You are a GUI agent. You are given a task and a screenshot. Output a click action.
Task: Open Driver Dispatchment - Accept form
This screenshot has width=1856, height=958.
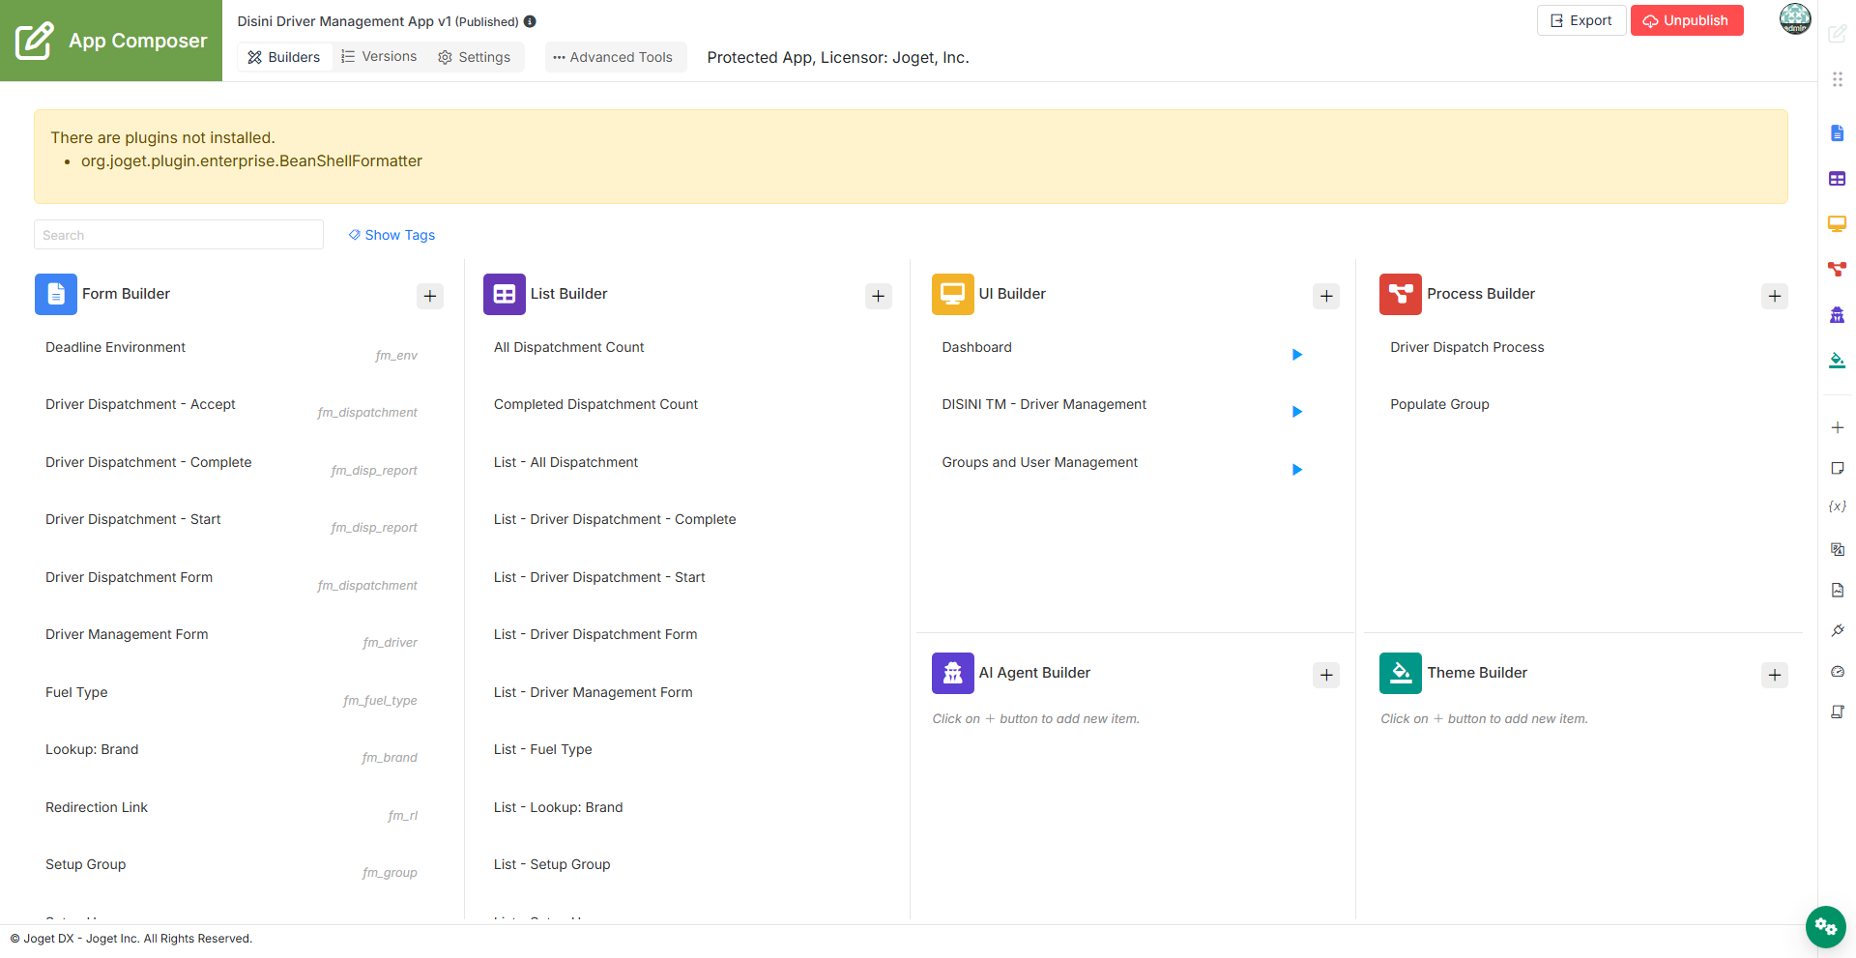point(140,404)
